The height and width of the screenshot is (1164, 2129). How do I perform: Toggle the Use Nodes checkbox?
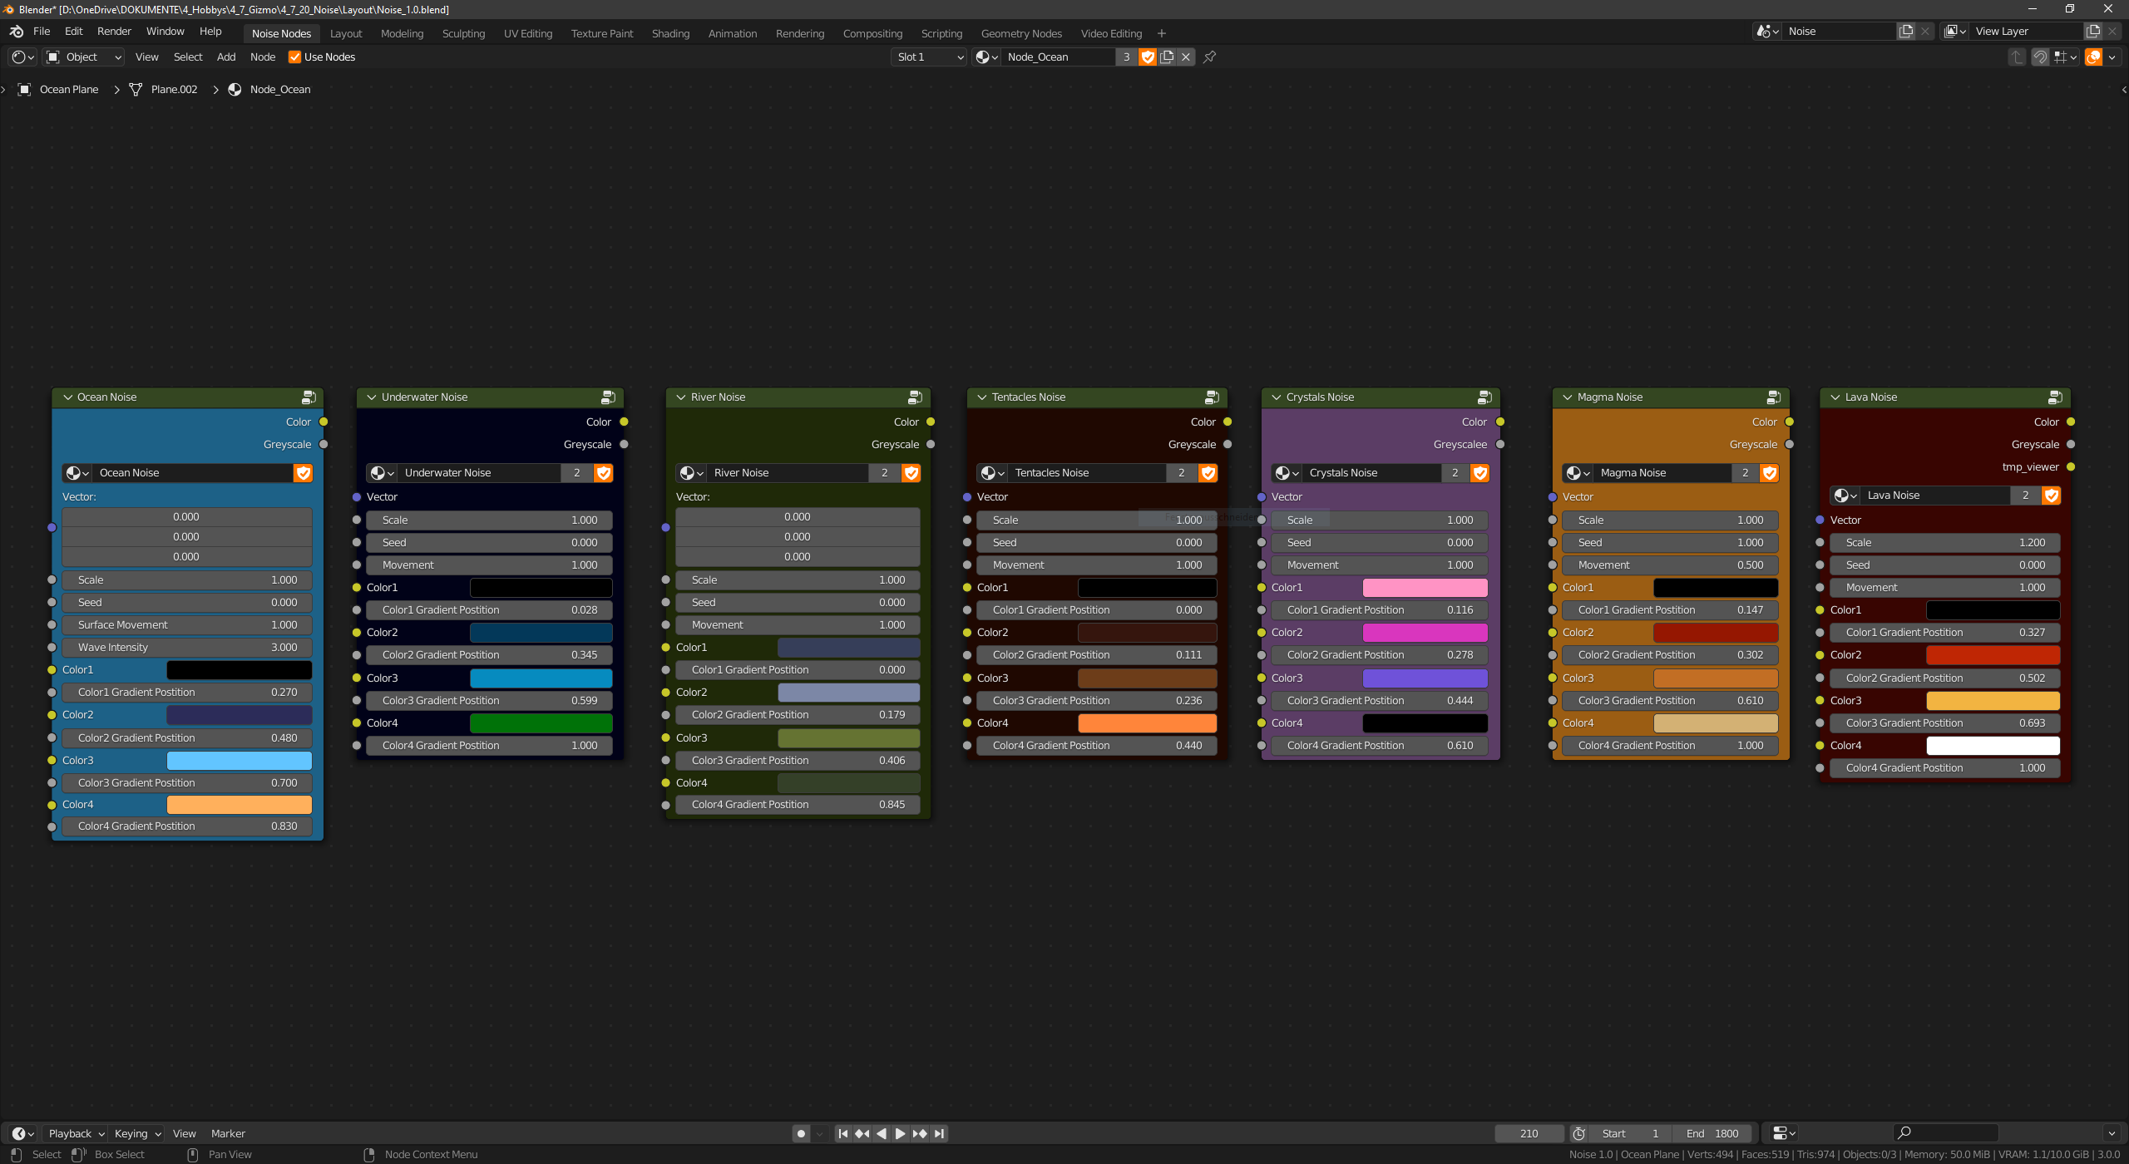pyautogui.click(x=295, y=57)
